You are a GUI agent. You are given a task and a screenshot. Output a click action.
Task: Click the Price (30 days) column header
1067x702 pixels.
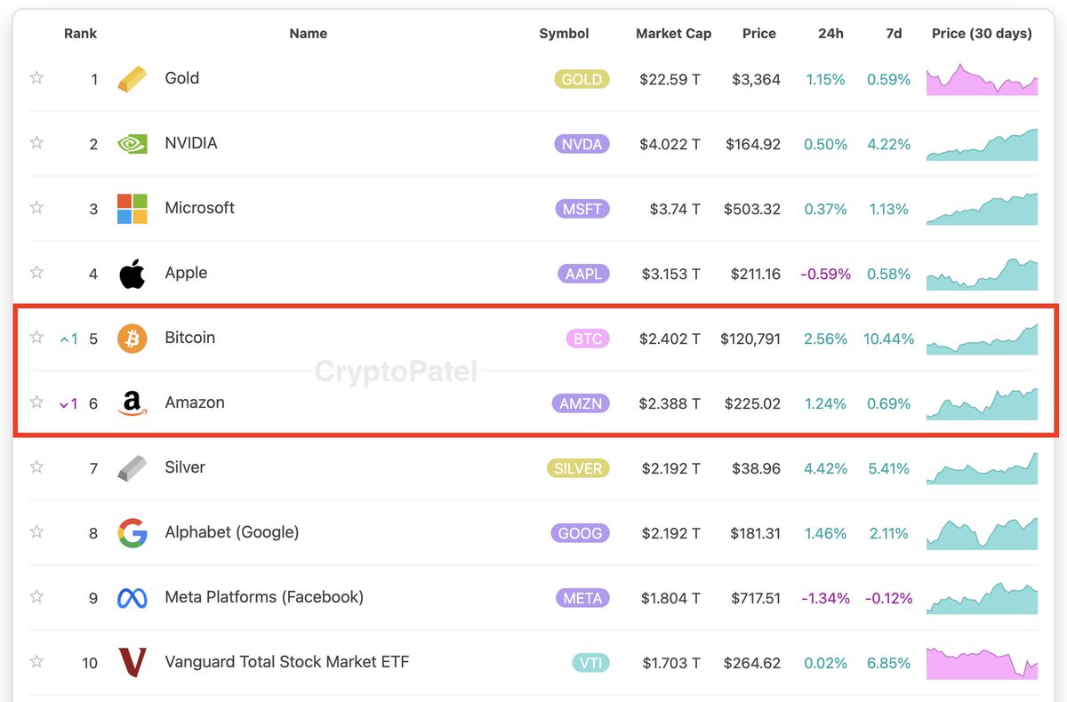983,34
